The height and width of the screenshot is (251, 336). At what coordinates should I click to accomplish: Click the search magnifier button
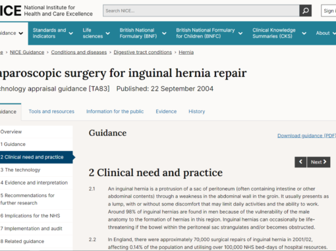click(305, 11)
